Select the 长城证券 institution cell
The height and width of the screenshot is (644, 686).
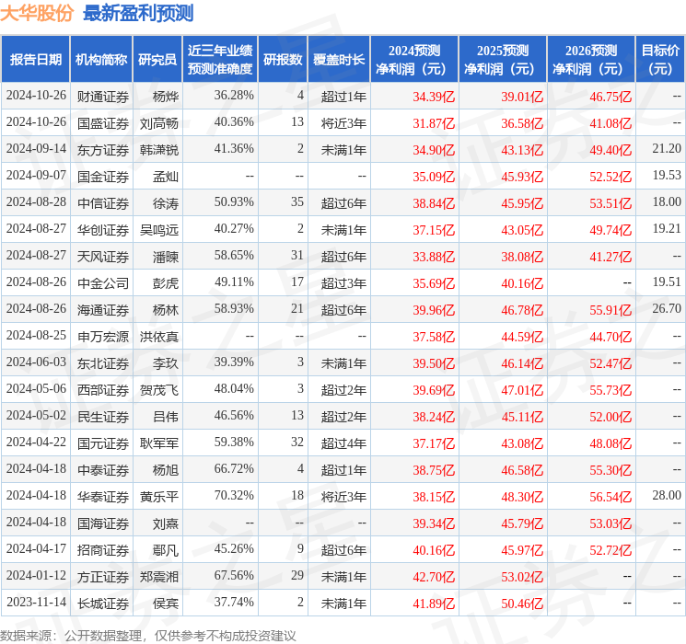[103, 604]
